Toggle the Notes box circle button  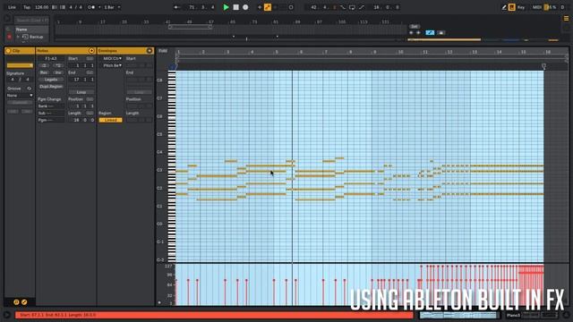coord(91,51)
